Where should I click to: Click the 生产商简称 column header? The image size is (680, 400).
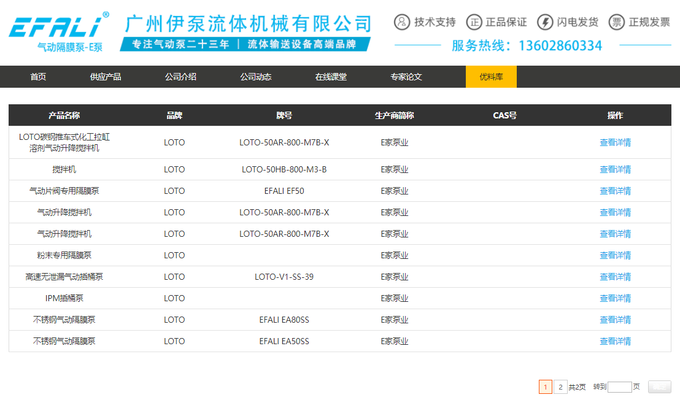click(394, 115)
